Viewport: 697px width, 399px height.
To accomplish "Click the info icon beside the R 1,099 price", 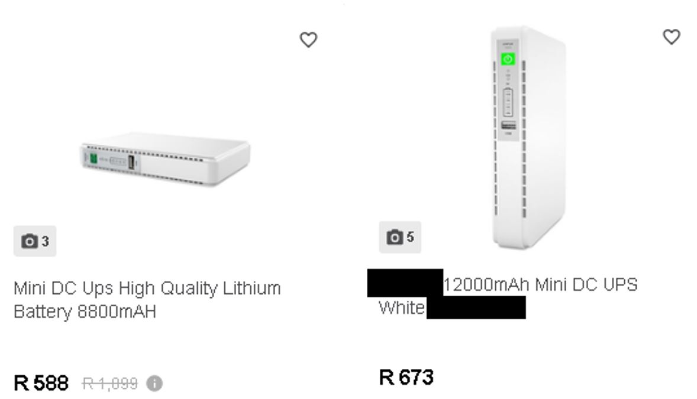I will point(154,384).
